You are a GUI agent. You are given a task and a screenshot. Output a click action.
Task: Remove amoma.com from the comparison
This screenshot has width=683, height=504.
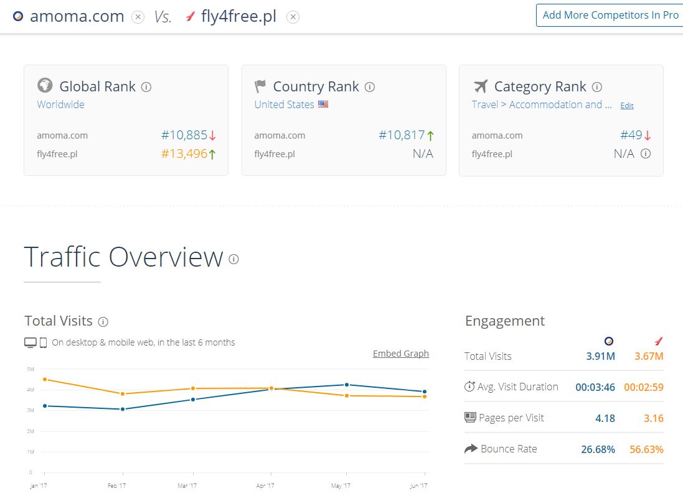tap(138, 17)
